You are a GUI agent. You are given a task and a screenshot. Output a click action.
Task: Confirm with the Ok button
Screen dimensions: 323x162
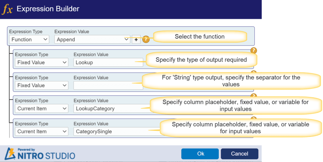(x=200, y=154)
